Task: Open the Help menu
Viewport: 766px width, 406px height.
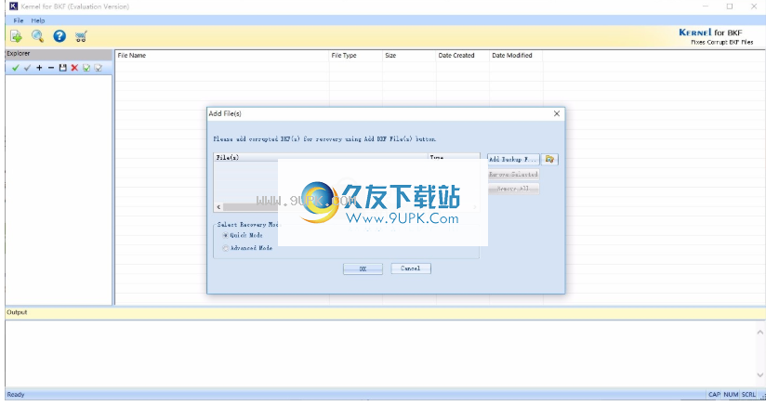Action: (38, 20)
